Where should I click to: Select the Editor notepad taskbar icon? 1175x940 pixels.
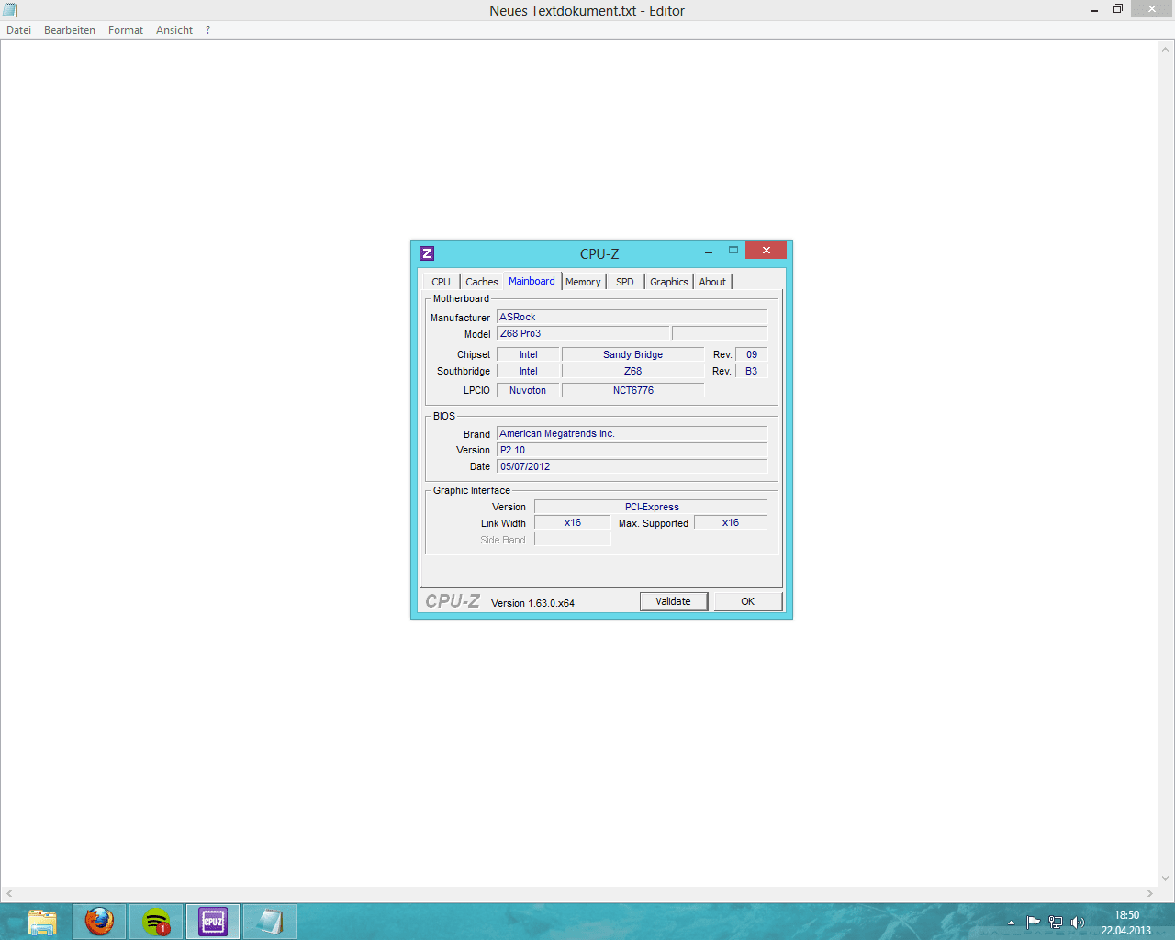pos(270,922)
